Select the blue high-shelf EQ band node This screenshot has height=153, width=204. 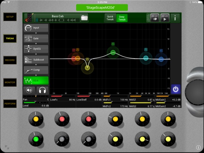(161, 59)
